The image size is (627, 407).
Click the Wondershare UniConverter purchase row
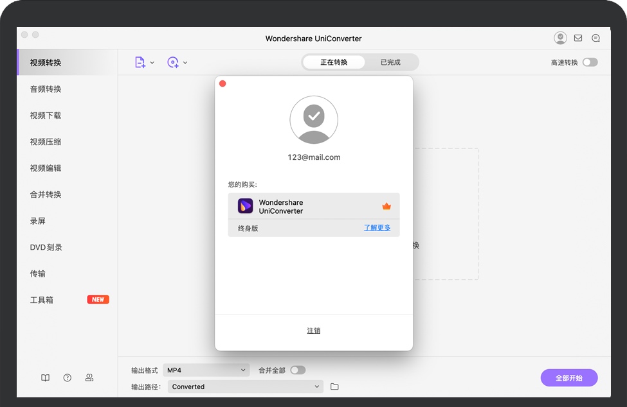[x=314, y=206]
